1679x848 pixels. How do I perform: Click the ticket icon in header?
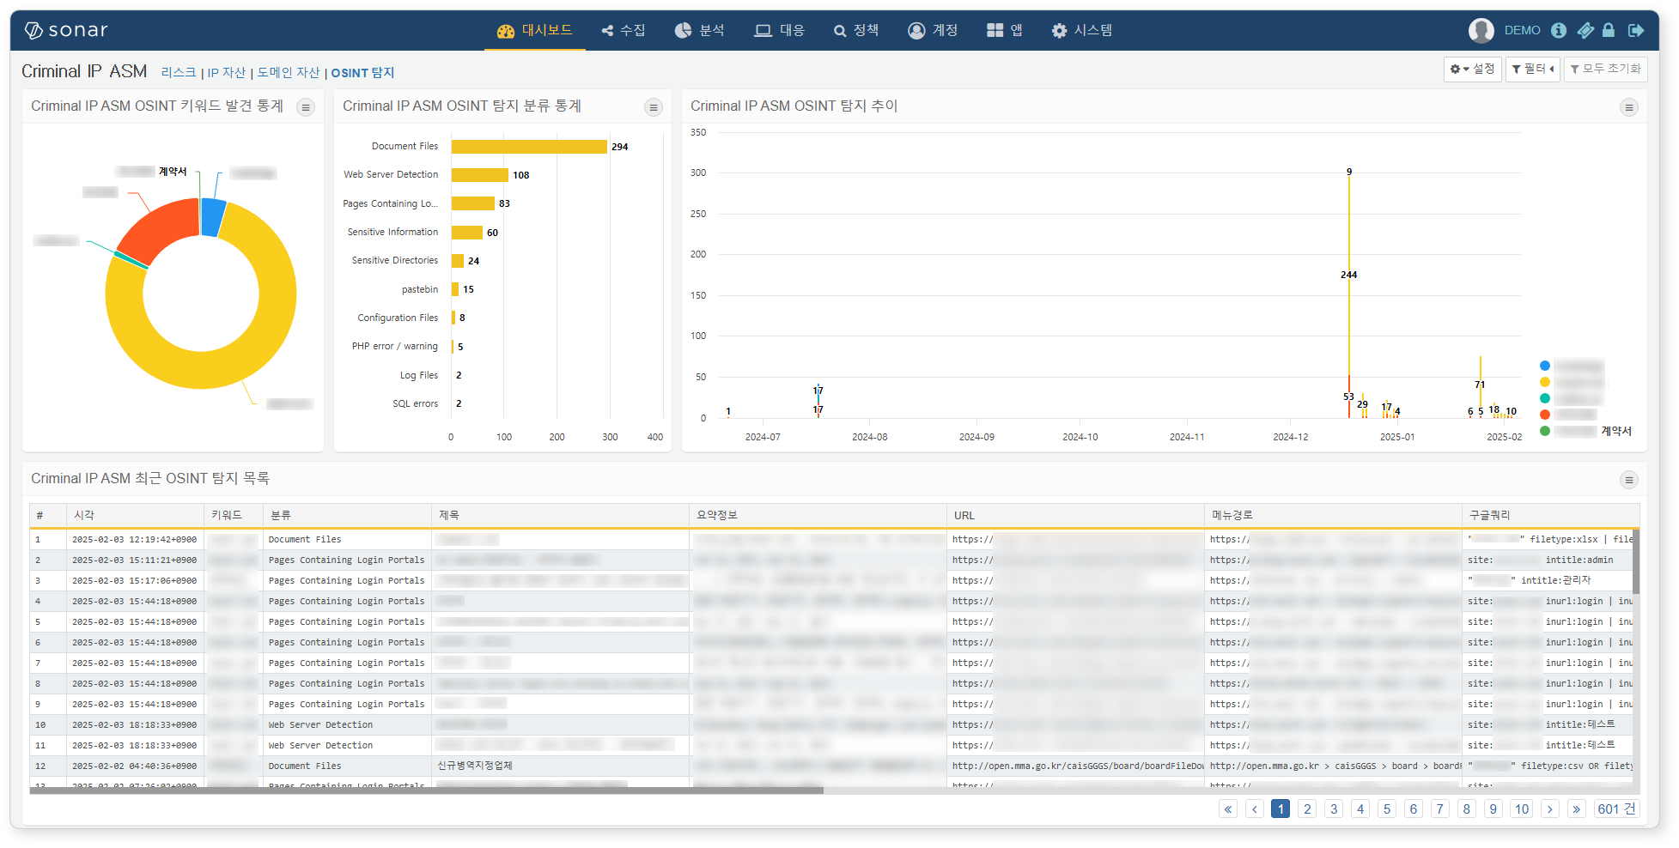1585,30
